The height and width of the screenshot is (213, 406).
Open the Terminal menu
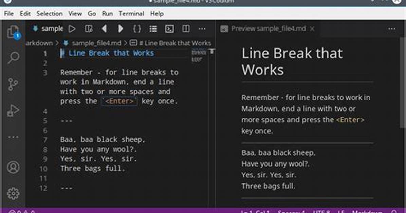tap(131, 14)
